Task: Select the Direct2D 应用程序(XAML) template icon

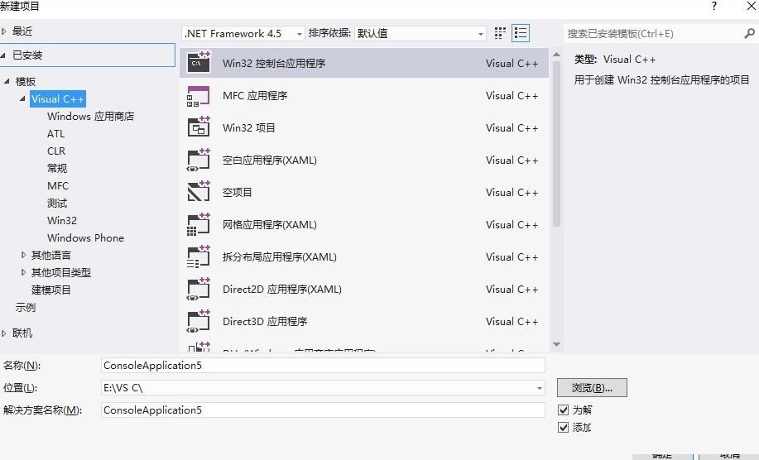Action: pos(199,289)
